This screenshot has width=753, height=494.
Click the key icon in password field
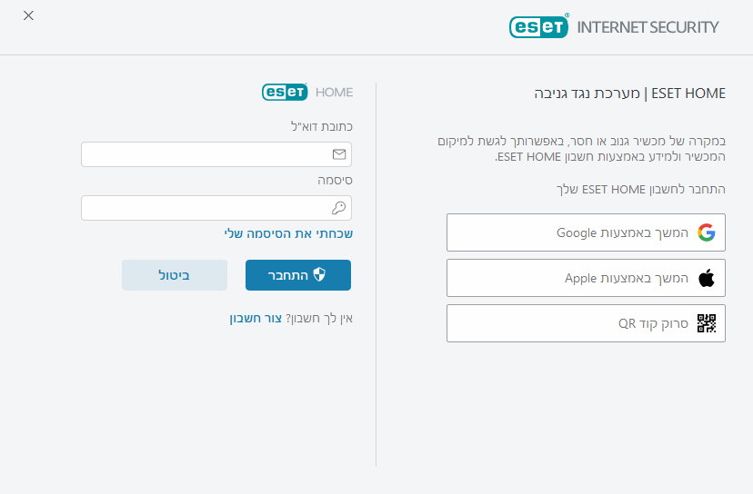339,208
